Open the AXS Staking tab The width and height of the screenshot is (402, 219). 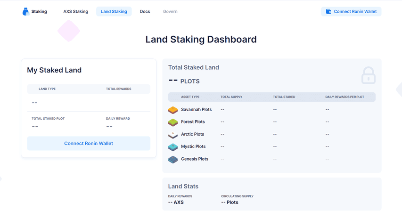(75, 11)
